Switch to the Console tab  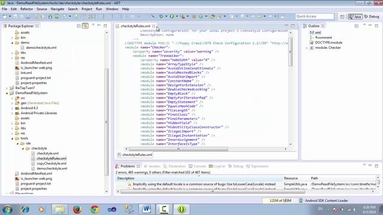[x=197, y=166]
